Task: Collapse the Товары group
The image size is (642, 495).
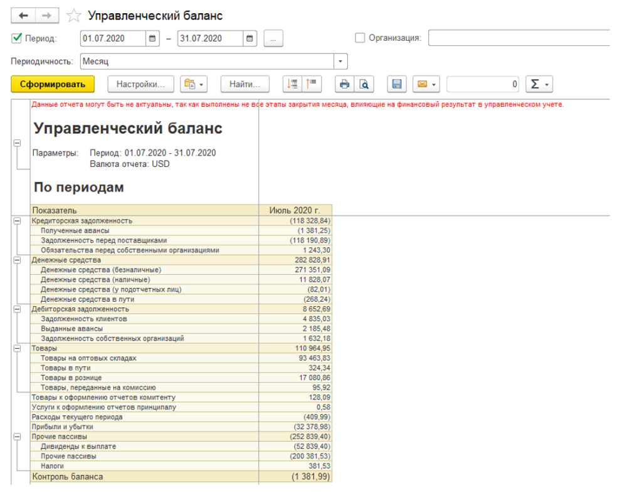Action: [17, 348]
